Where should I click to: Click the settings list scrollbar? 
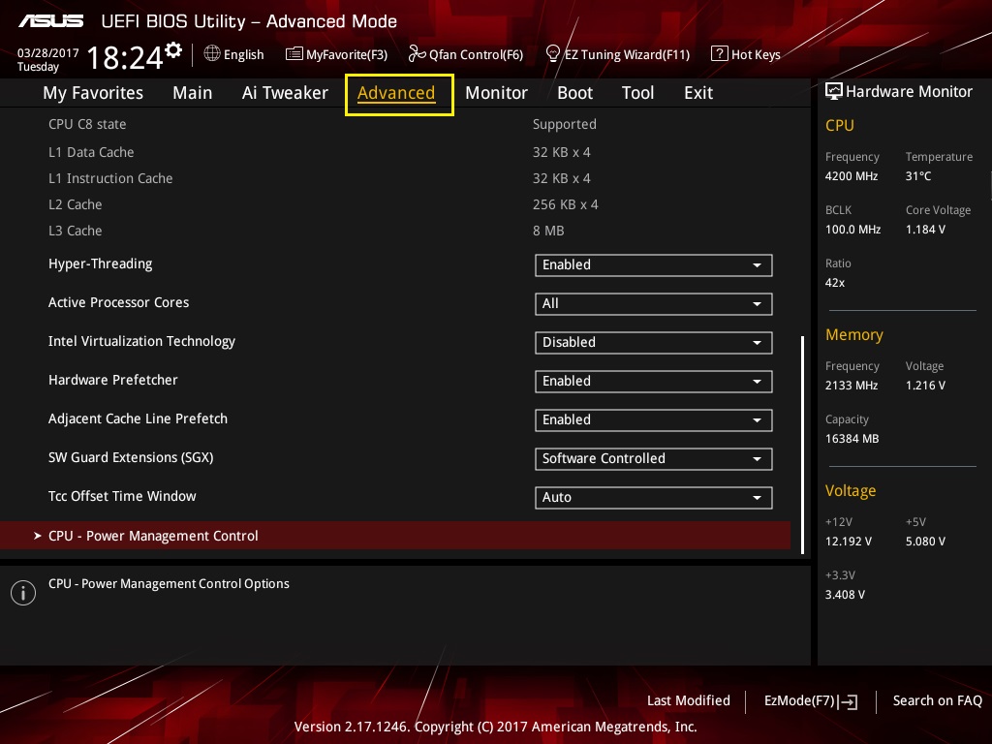coord(802,445)
